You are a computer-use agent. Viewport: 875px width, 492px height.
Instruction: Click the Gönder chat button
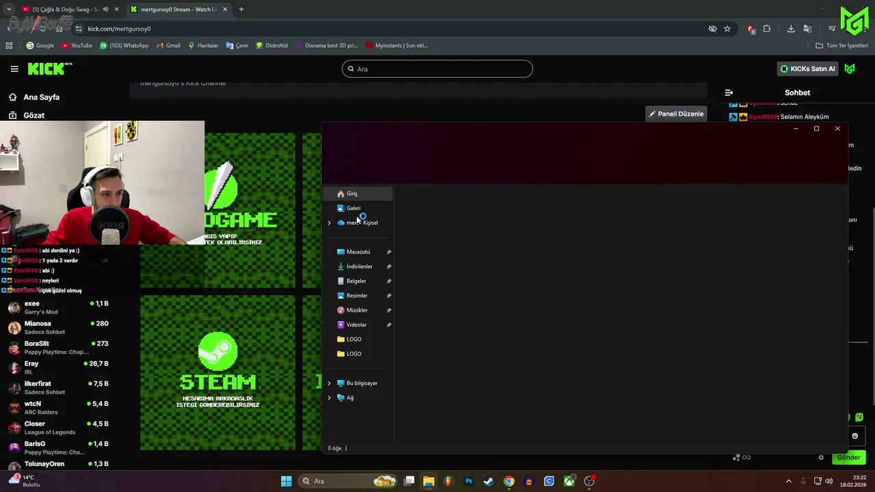pos(848,457)
